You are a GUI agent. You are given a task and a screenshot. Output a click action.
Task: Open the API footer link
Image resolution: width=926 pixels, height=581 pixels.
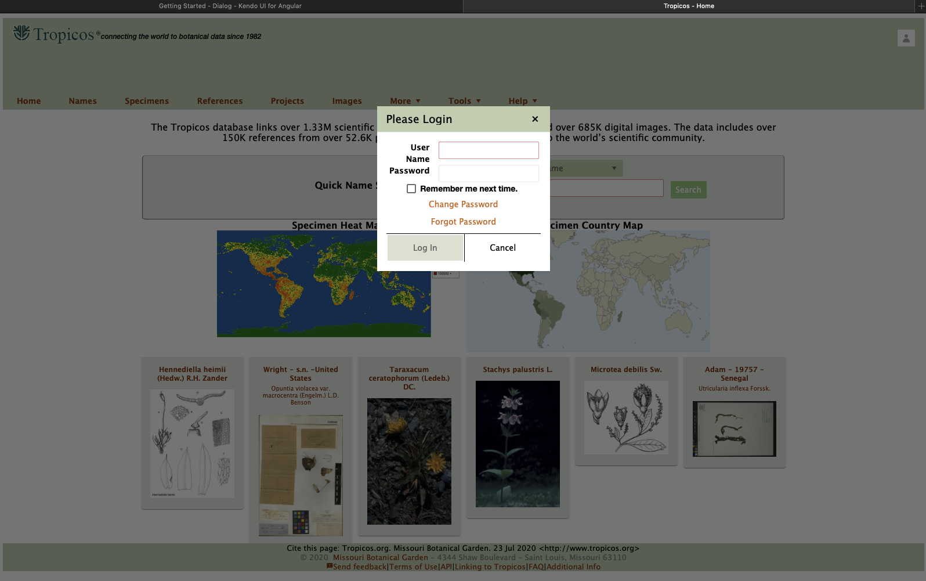point(446,567)
